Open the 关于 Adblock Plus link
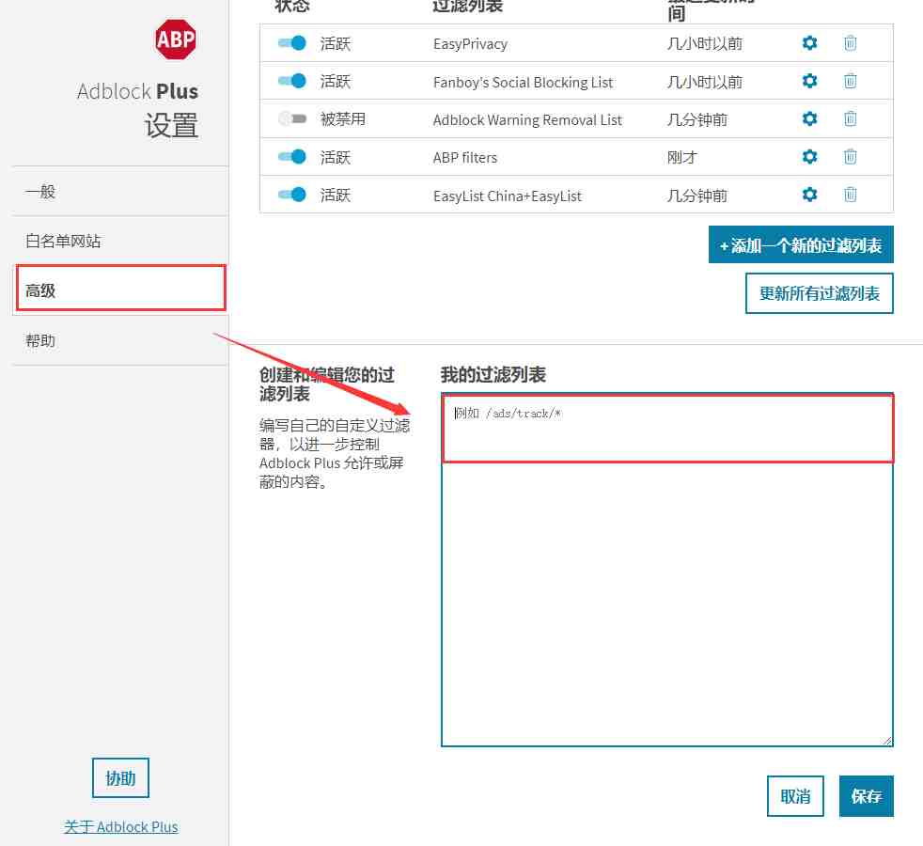The height and width of the screenshot is (846, 923). tap(120, 826)
